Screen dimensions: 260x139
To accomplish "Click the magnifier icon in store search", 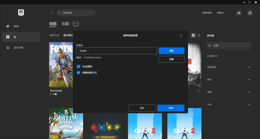I will pyautogui.click(x=59, y=13).
